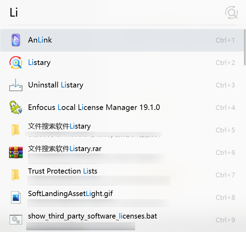246x232 pixels.
Task: Click the search input field containing "Li"
Action: (x=104, y=13)
